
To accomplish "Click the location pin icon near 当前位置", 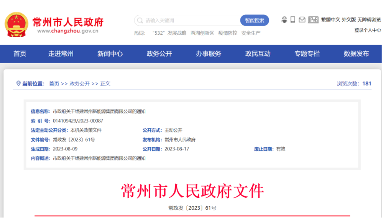I will pyautogui.click(x=18, y=83).
